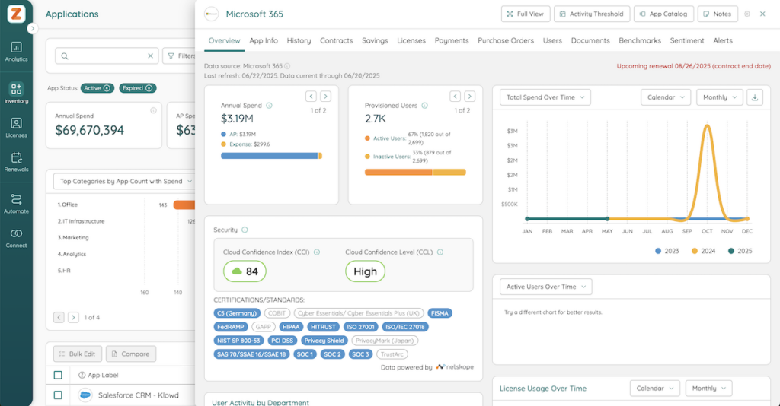Show Security section info tooltip
780x406 pixels.
(x=245, y=230)
